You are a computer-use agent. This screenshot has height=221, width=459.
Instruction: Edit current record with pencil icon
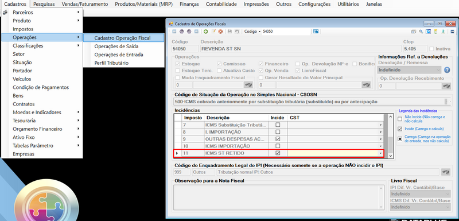point(213,32)
